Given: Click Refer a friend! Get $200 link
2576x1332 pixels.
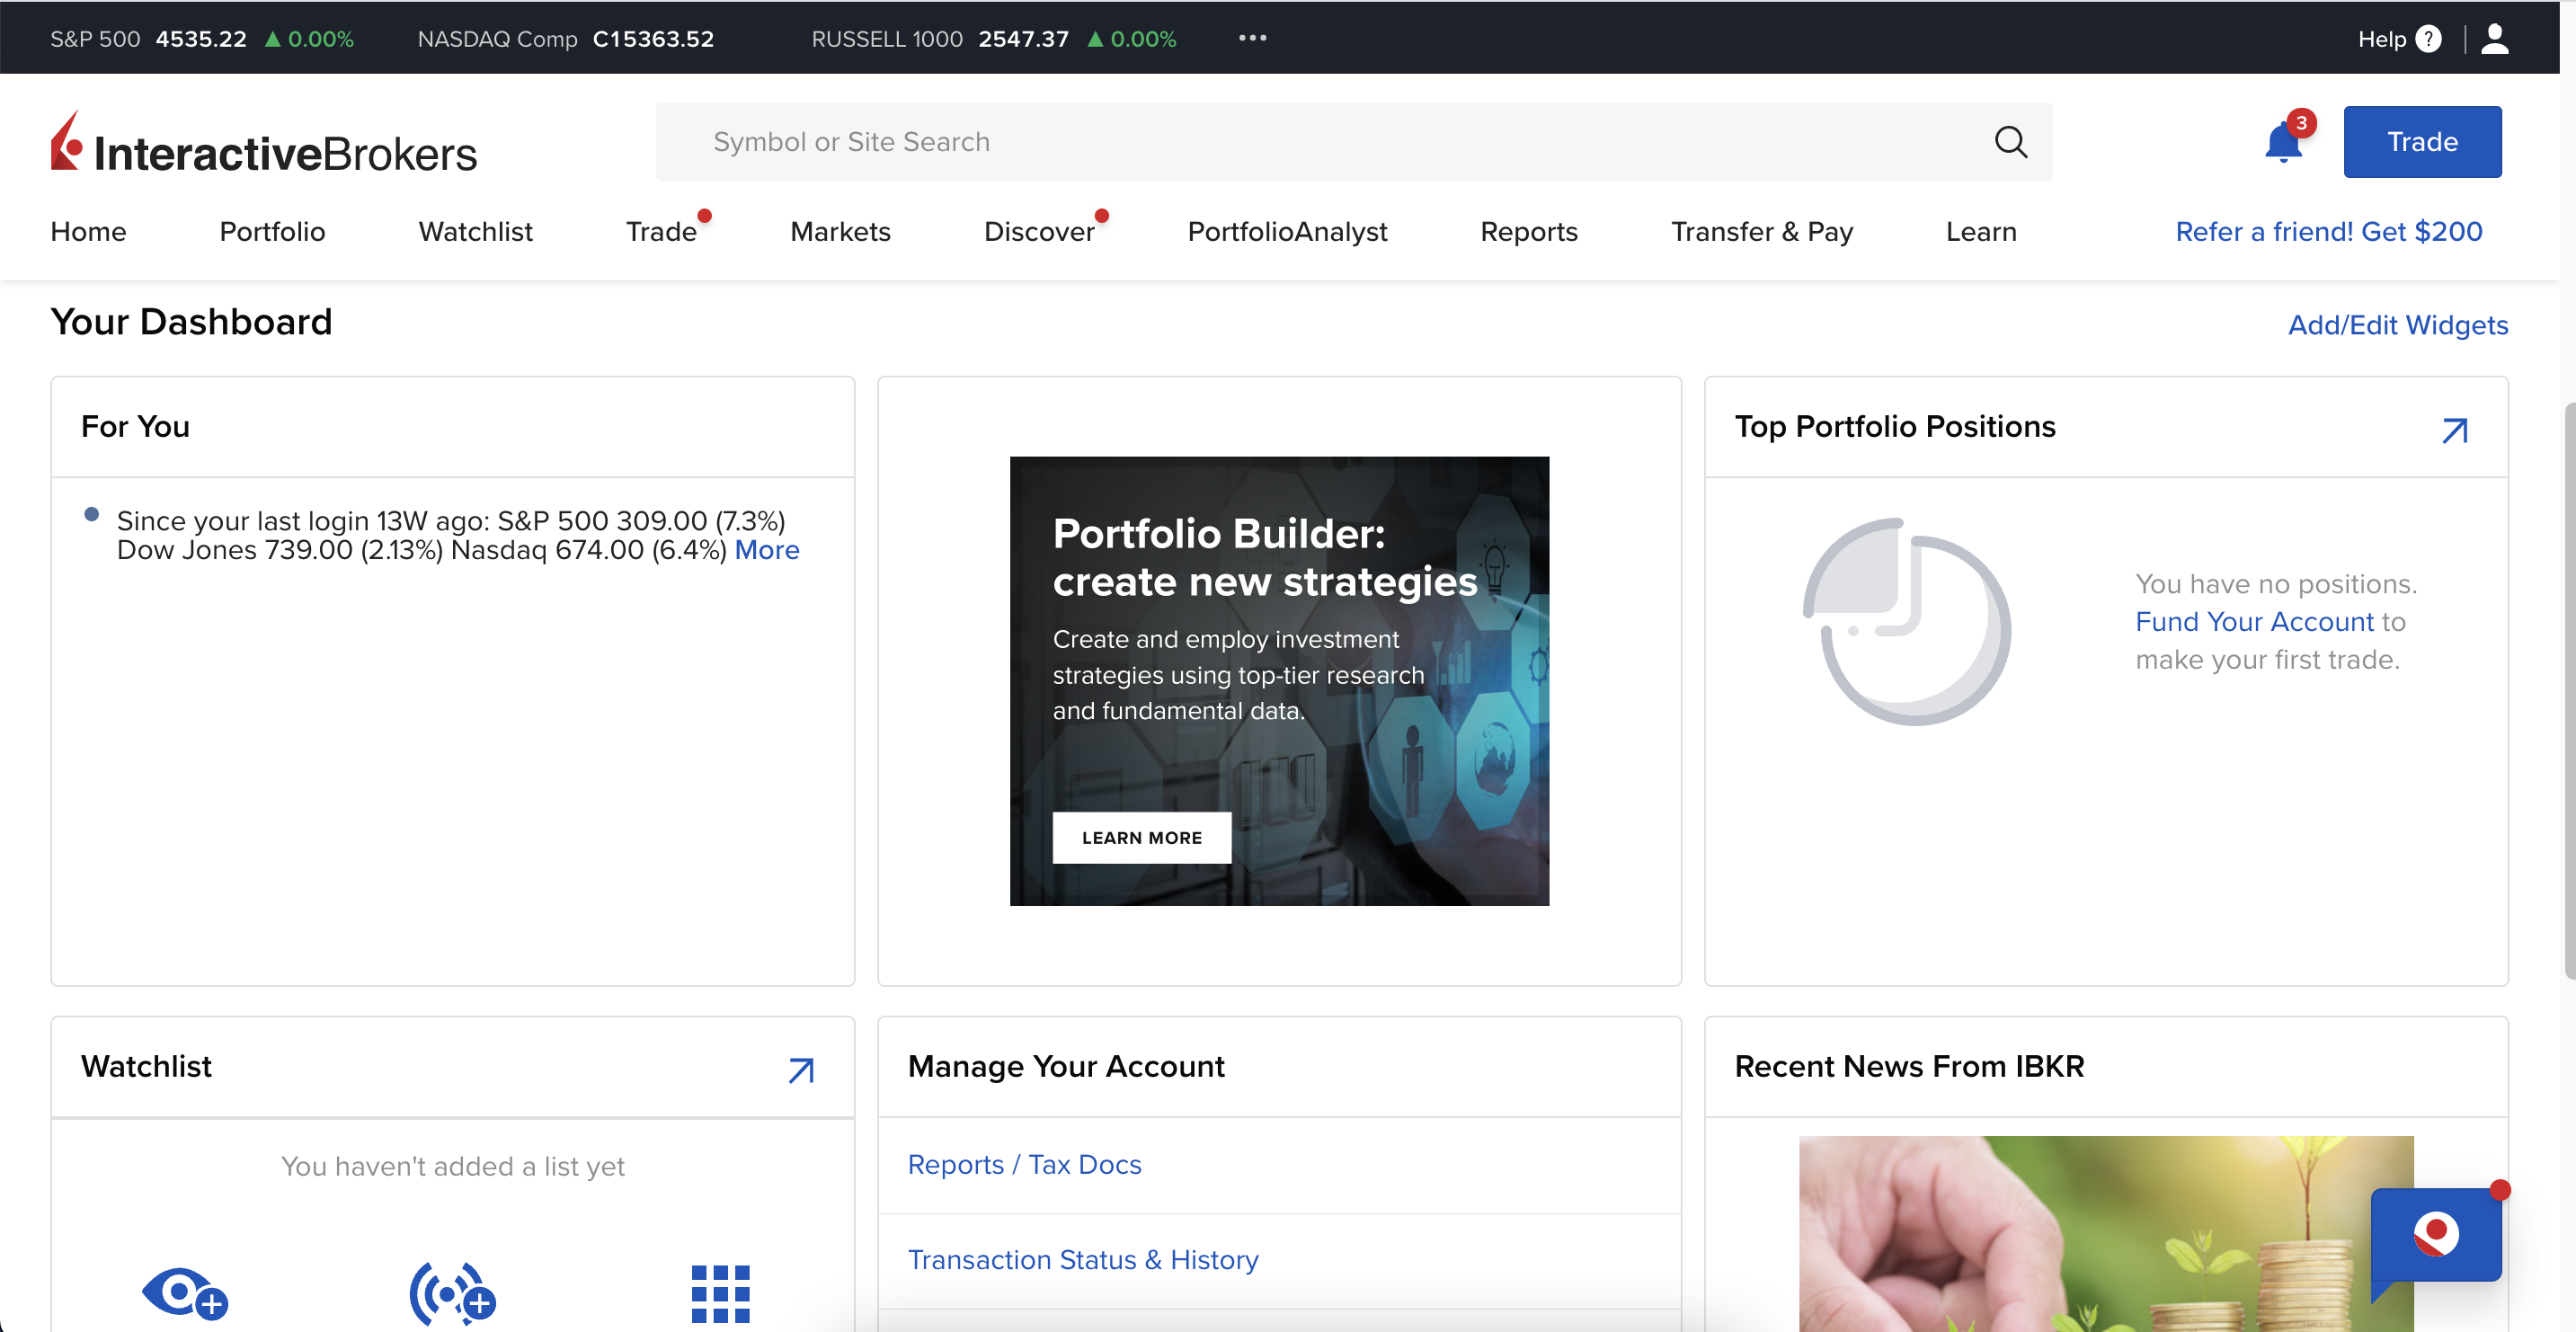Looking at the screenshot, I should [2328, 231].
